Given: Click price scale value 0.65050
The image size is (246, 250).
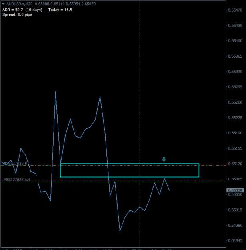Looking at the screenshot, I should click(235, 194).
